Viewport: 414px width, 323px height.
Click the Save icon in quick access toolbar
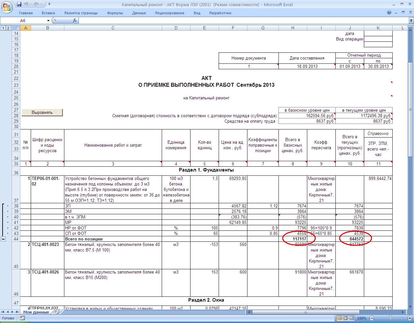19,4
